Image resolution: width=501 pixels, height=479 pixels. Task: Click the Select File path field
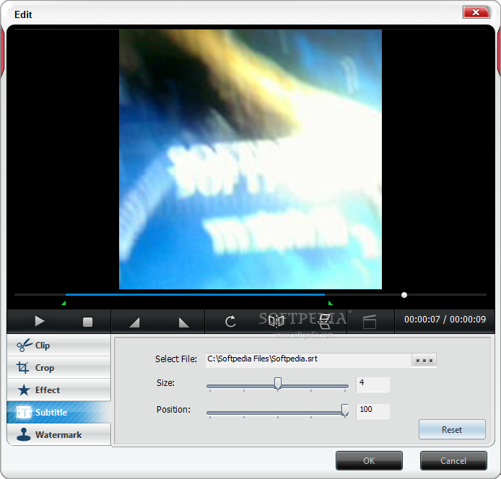[x=309, y=360]
